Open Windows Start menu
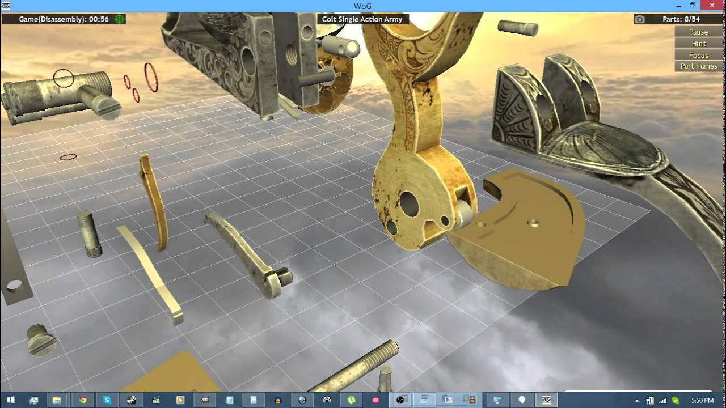726x408 pixels. coord(10,400)
